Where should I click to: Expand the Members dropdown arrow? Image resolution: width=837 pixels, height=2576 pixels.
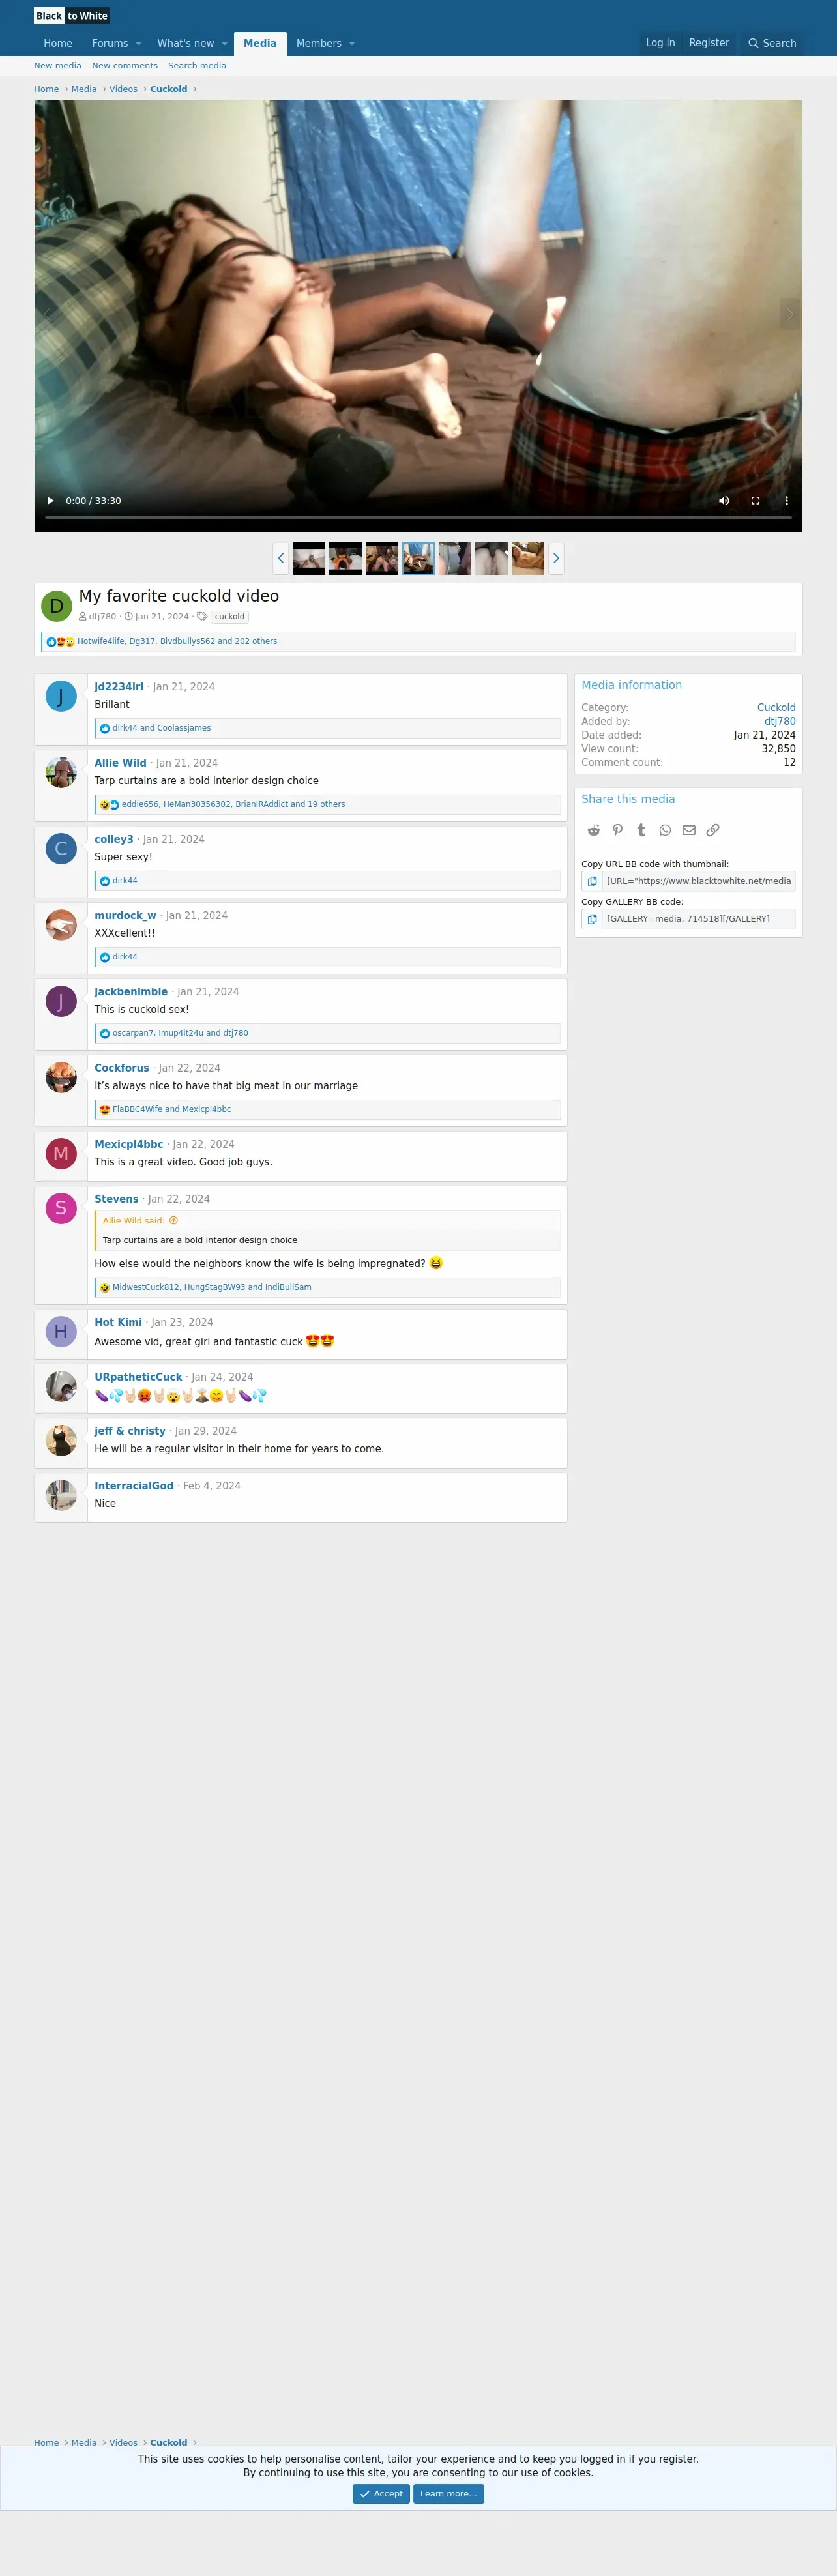[x=352, y=44]
